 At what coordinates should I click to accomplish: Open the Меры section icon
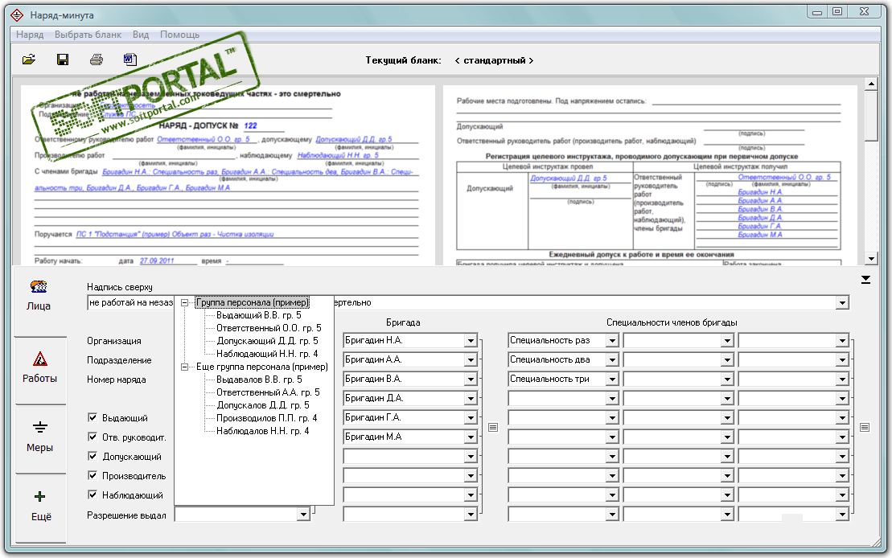click(x=40, y=427)
